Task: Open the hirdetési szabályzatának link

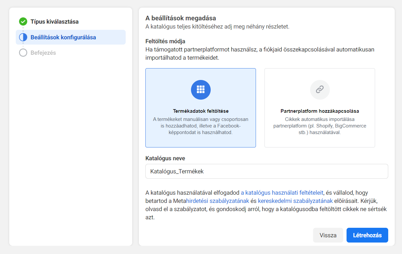Action: [x=218, y=201]
